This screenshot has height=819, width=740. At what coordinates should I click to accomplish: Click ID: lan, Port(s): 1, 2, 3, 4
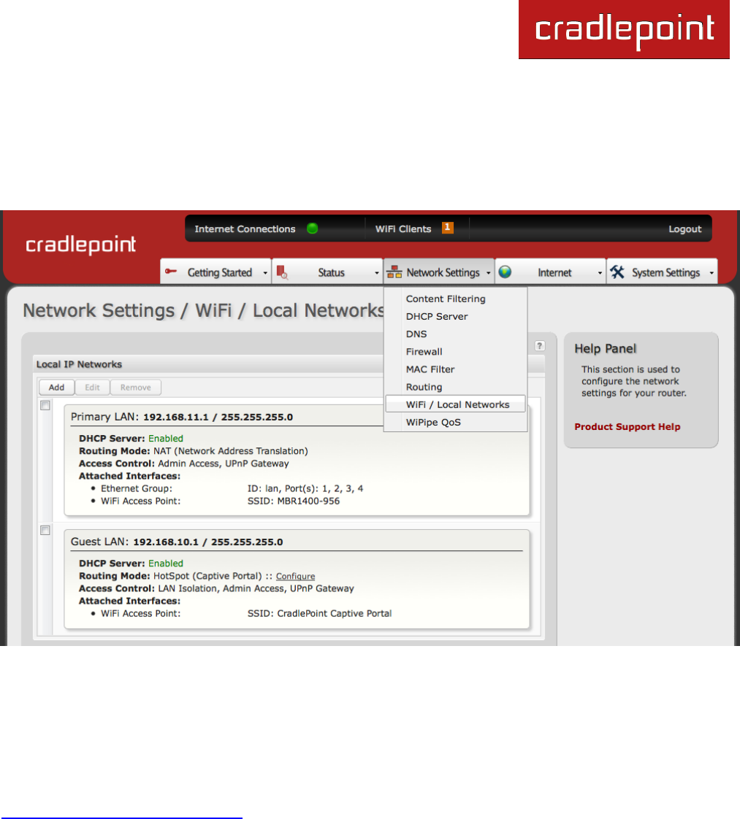(305, 488)
